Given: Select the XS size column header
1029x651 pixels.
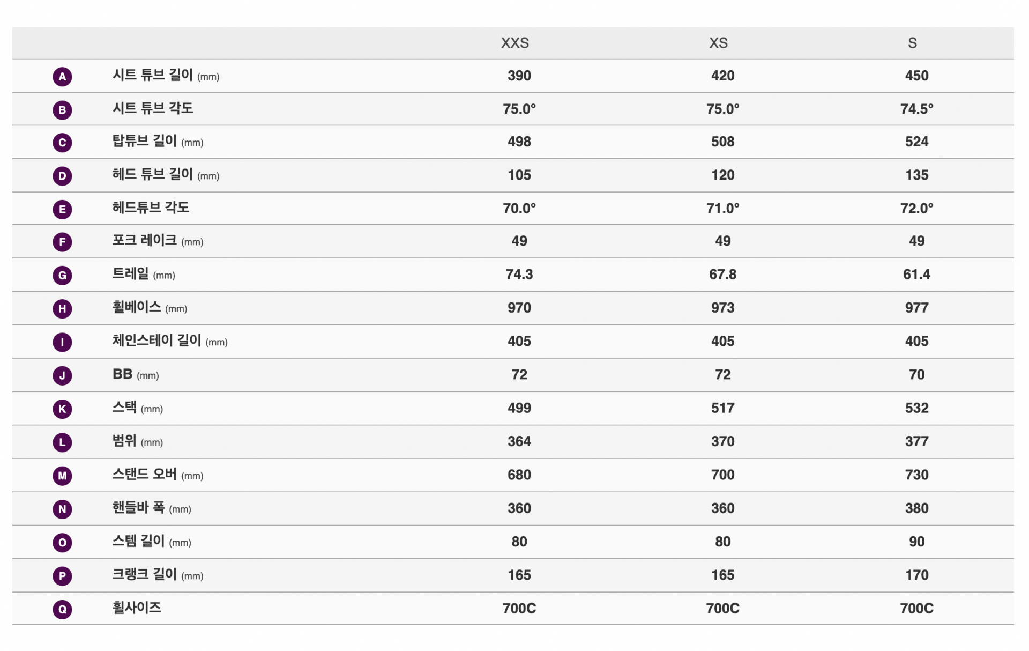Looking at the screenshot, I should [x=718, y=43].
